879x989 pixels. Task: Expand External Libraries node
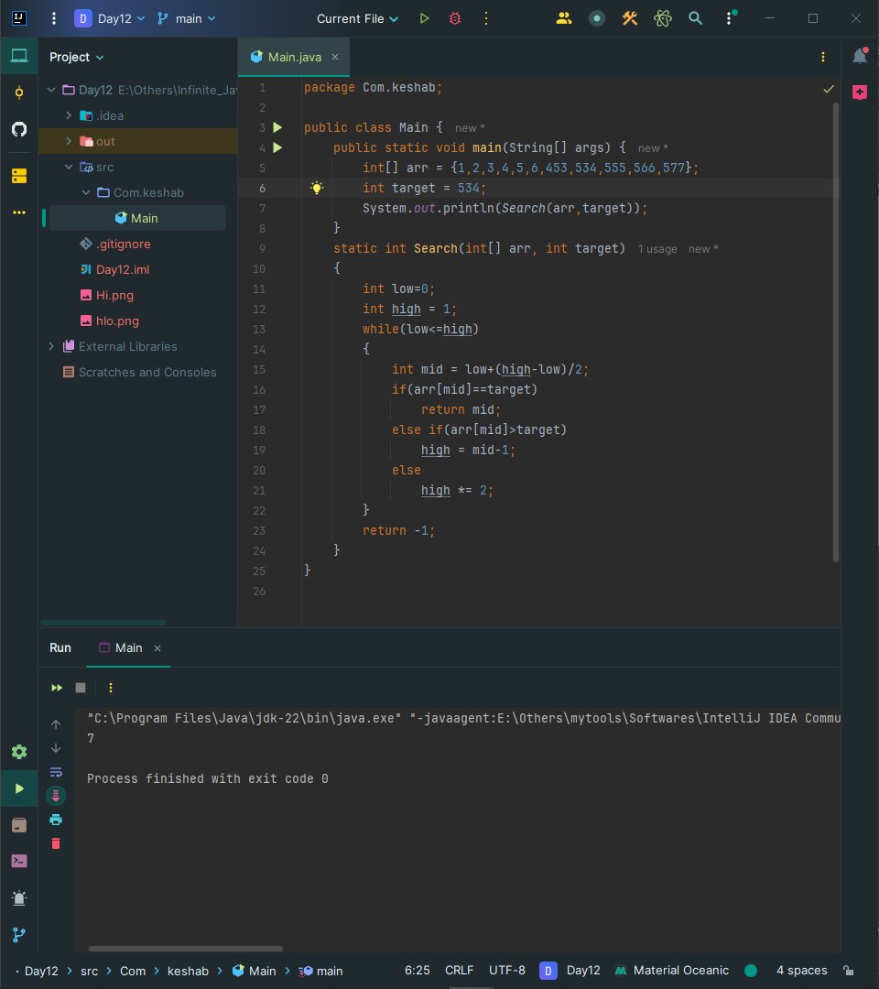click(x=51, y=346)
